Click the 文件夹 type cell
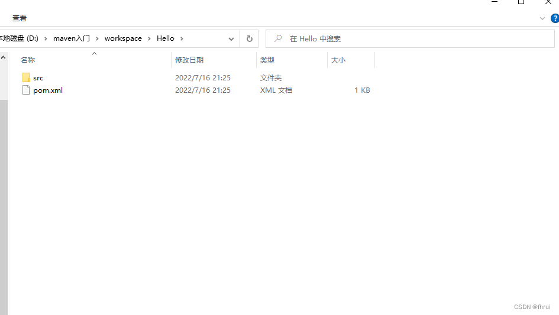 point(271,77)
